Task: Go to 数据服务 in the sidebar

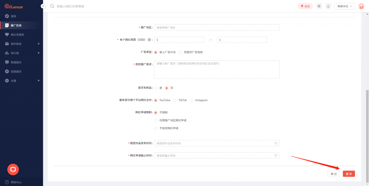Action: pos(16,62)
